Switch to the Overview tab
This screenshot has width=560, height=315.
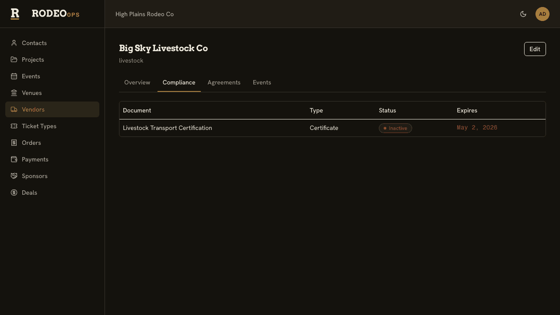coord(137,82)
